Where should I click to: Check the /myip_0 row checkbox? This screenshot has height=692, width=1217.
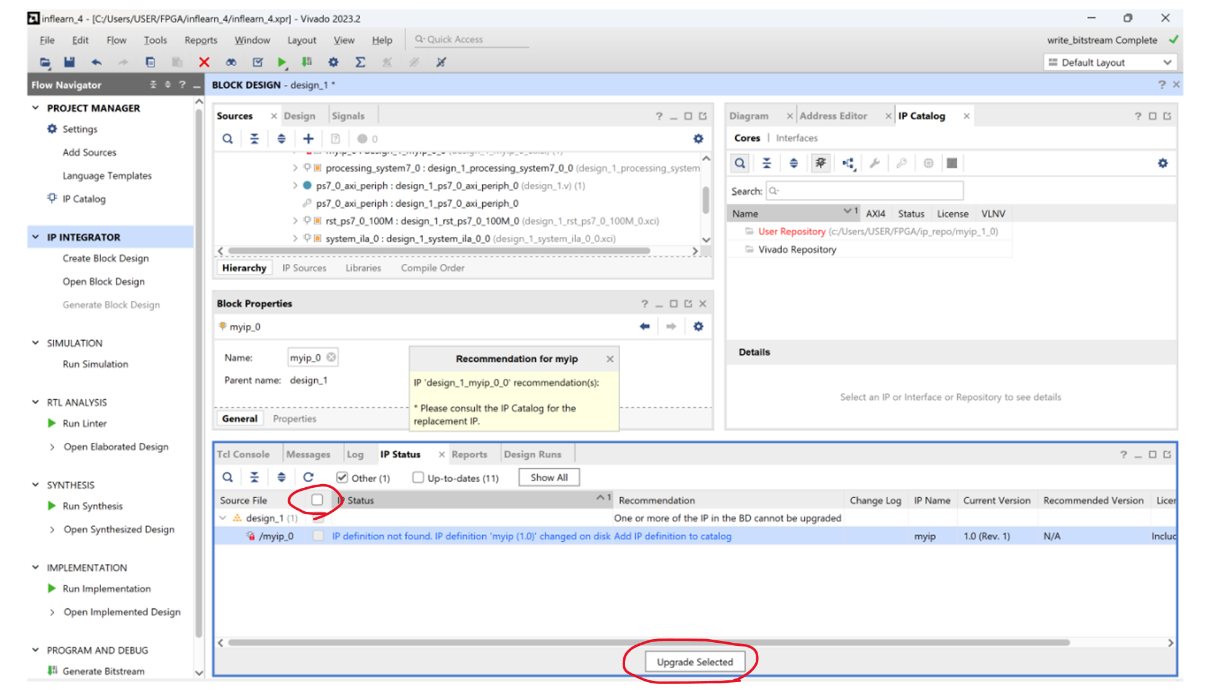pyautogui.click(x=318, y=536)
